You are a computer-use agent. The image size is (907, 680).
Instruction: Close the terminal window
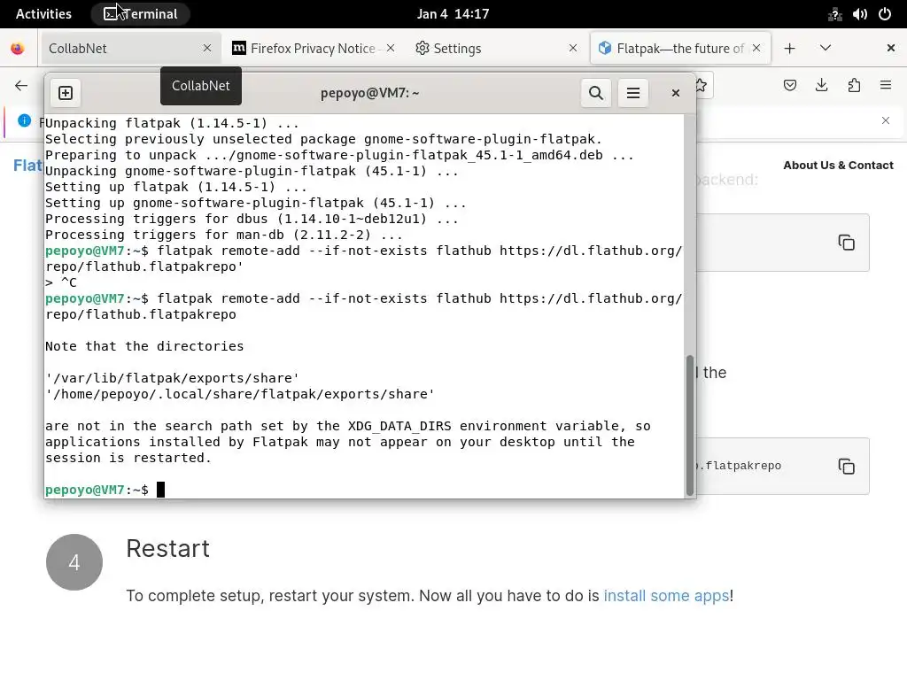coord(675,93)
